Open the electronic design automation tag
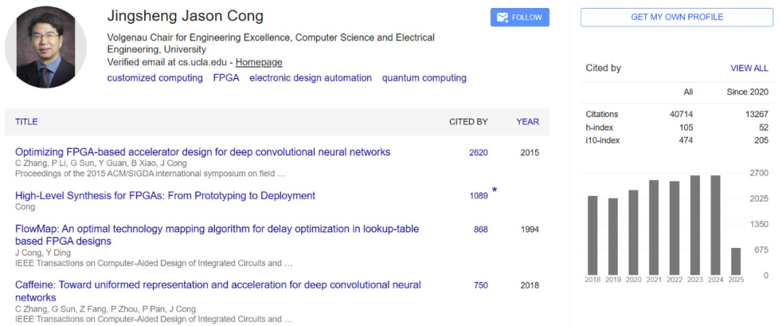 pos(311,78)
